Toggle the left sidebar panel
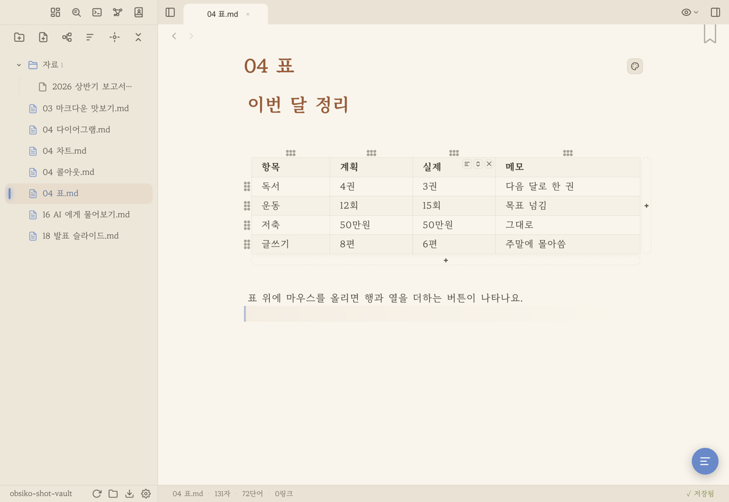 click(x=170, y=12)
